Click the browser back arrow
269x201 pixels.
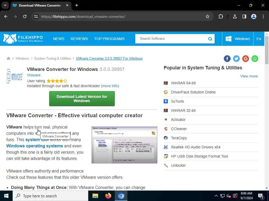pyautogui.click(x=6, y=16)
